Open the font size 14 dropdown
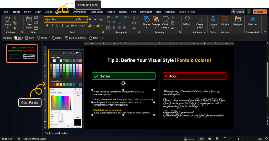Image resolution: width=269 pixels, height=141 pixels. point(86,19)
